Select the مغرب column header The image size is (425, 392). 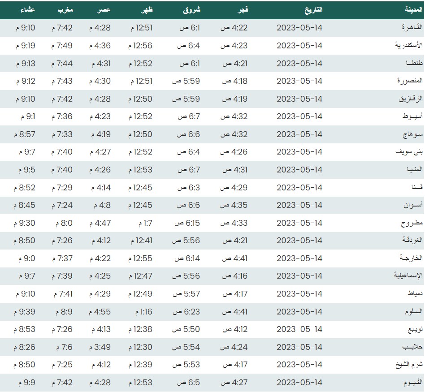point(65,9)
